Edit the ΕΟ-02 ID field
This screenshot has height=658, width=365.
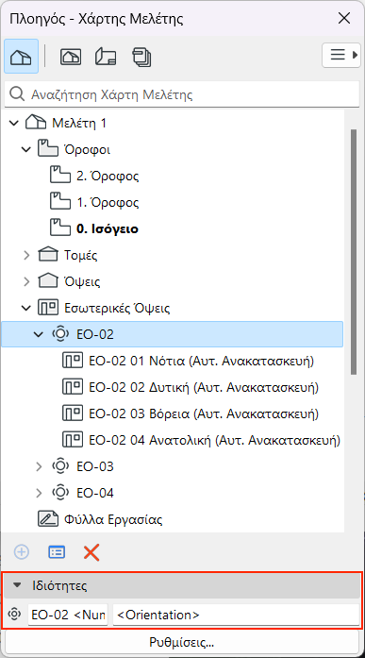tap(68, 615)
